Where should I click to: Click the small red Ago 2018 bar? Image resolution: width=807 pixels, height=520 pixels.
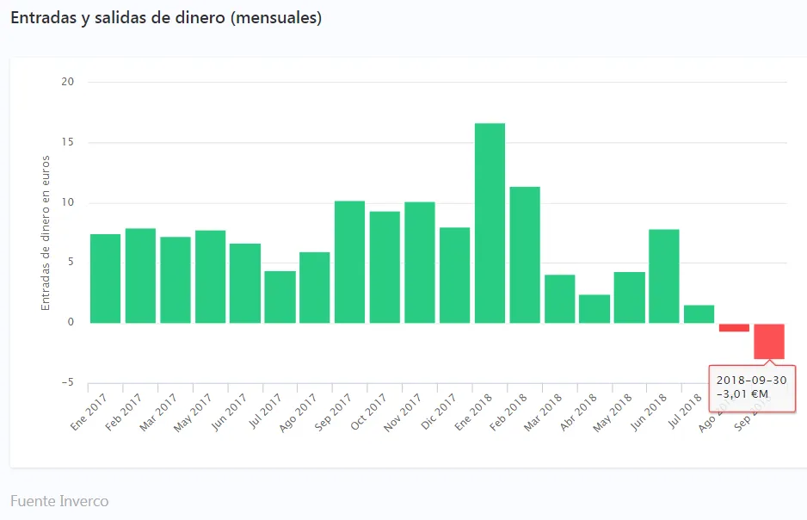pos(734,327)
